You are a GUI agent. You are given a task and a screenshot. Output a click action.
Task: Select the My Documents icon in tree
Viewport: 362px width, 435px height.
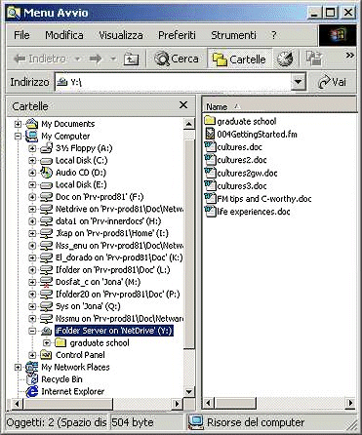32,124
